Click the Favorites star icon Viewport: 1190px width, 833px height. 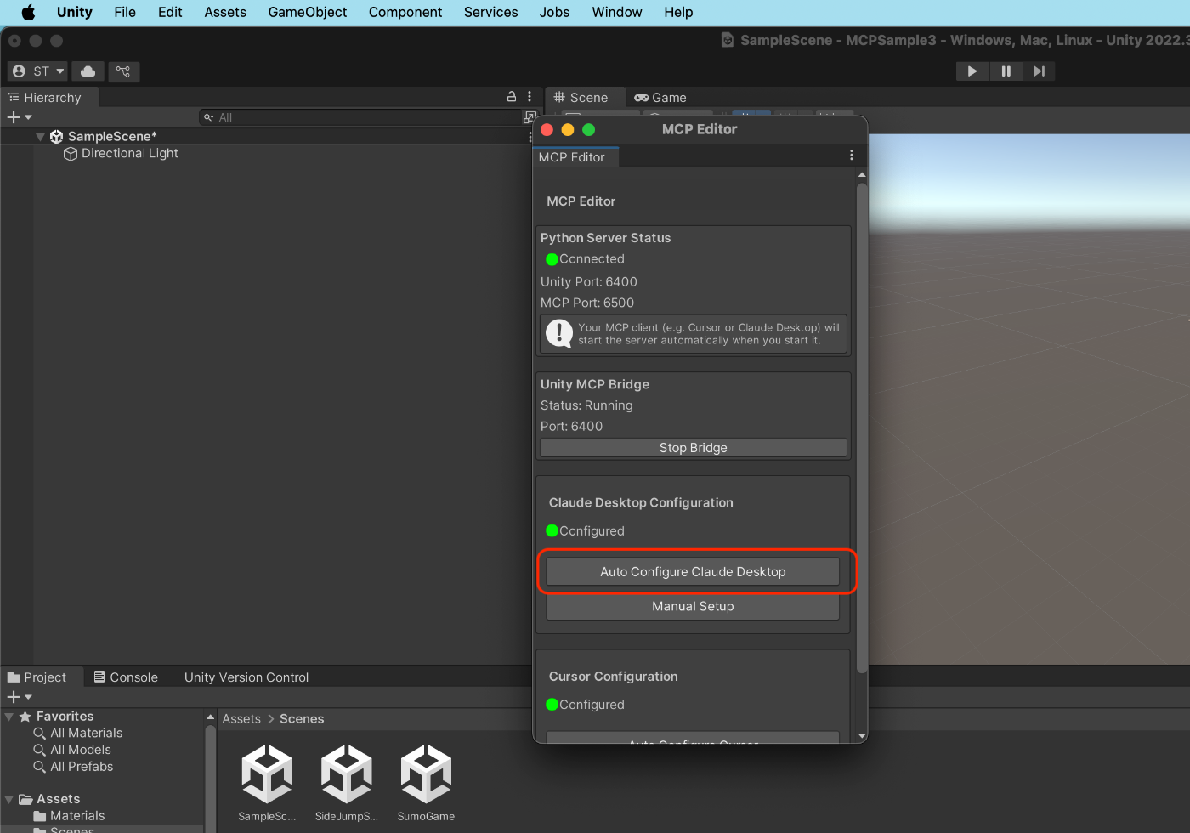[x=25, y=717]
